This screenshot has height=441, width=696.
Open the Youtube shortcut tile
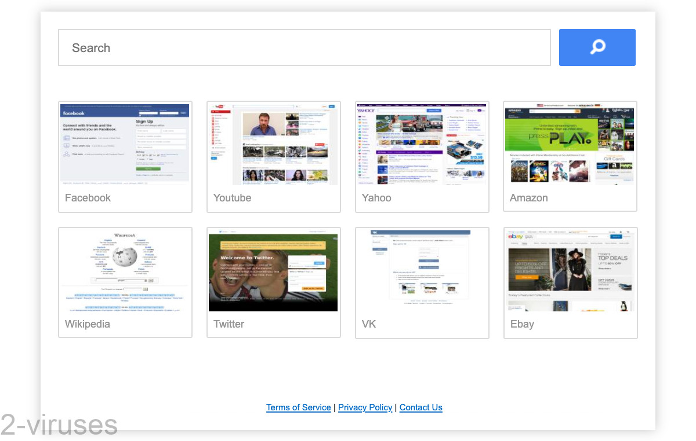[273, 156]
